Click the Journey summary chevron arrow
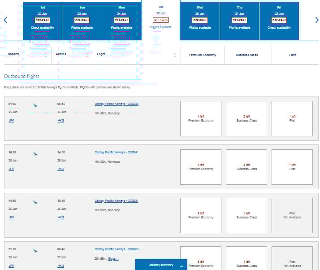 [x=182, y=266]
